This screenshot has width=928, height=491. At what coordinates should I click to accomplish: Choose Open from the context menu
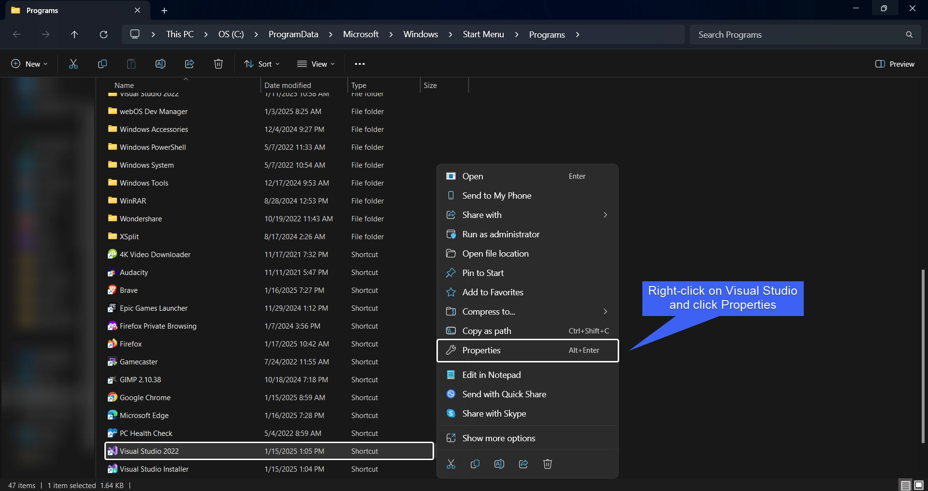click(528, 176)
